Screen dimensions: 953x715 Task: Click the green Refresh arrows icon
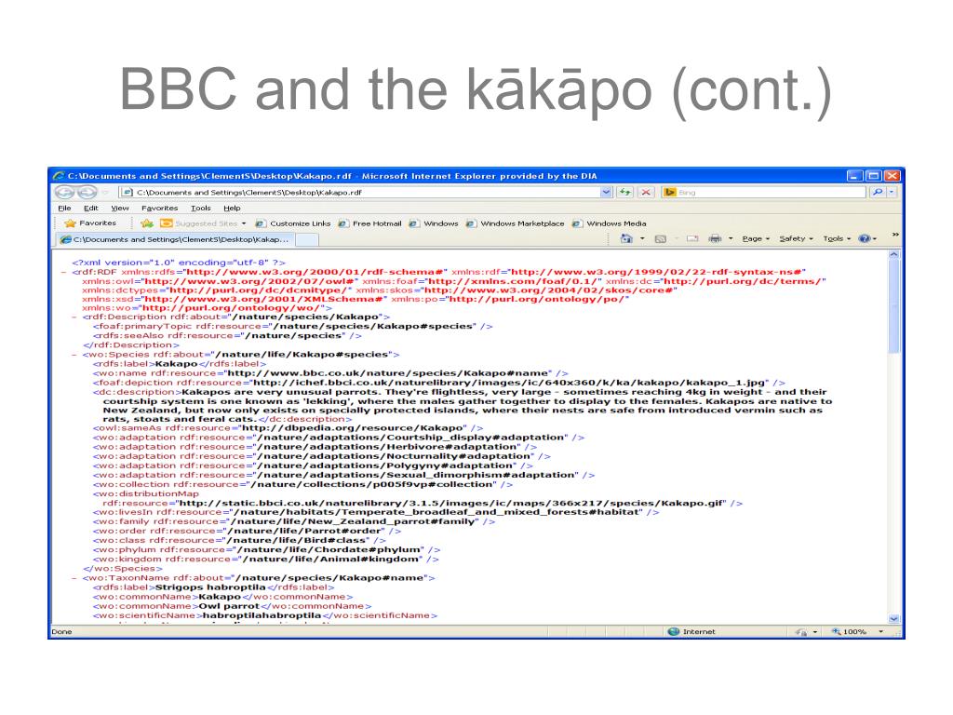(x=624, y=192)
